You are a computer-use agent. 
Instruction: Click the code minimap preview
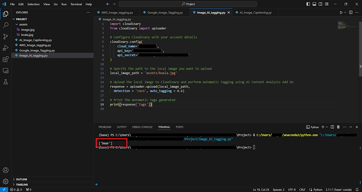coord(348,25)
